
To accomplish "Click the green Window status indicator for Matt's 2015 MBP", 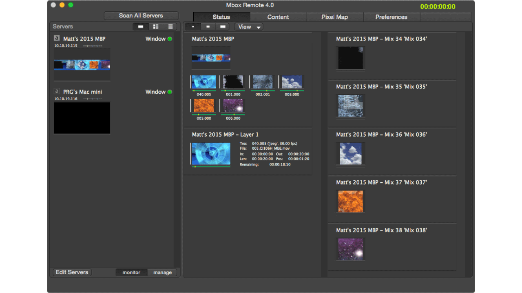I will click(170, 39).
